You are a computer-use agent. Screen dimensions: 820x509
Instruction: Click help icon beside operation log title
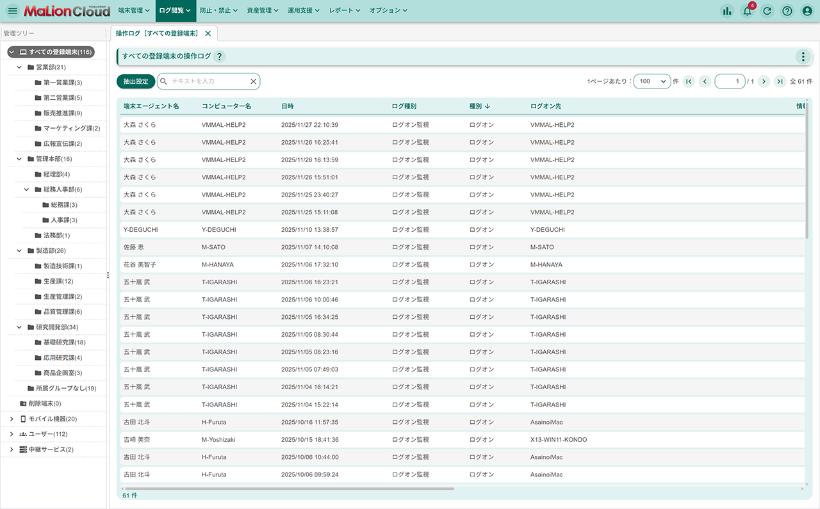[x=219, y=56]
